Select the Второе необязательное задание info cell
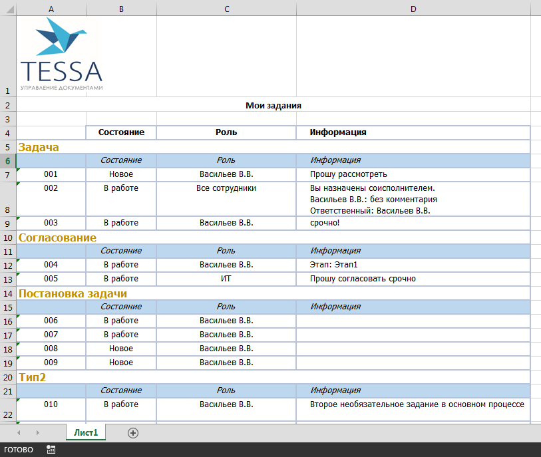Image resolution: width=541 pixels, height=457 pixels. click(413, 409)
